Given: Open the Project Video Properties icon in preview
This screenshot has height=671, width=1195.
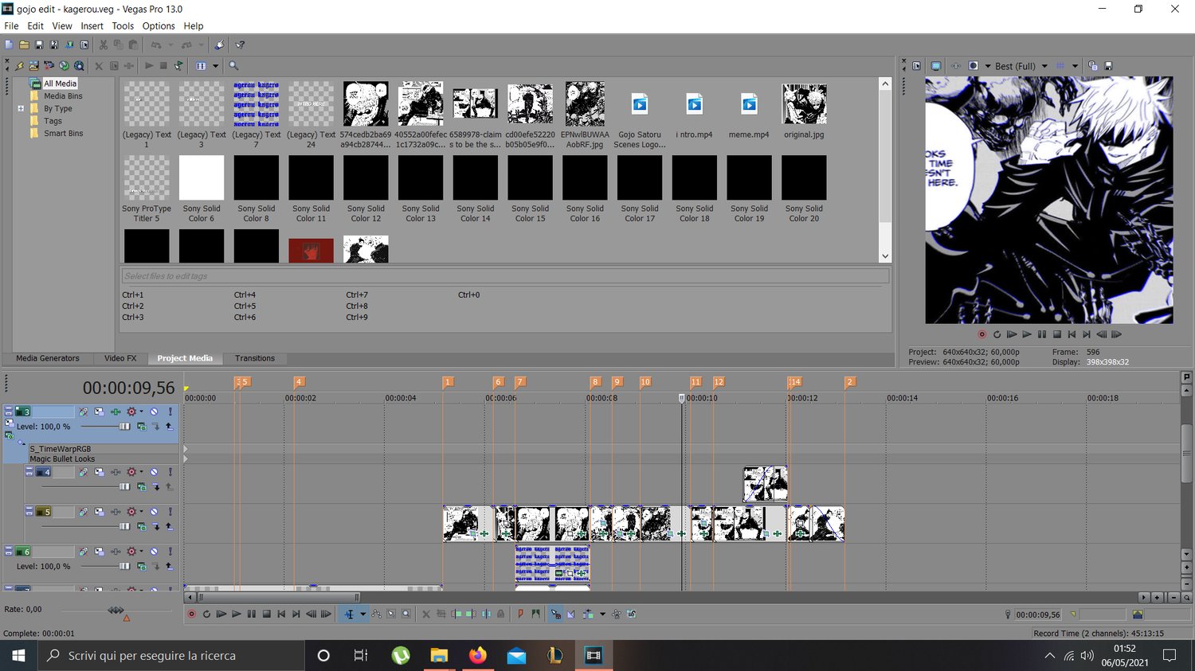Looking at the screenshot, I should 917,66.
